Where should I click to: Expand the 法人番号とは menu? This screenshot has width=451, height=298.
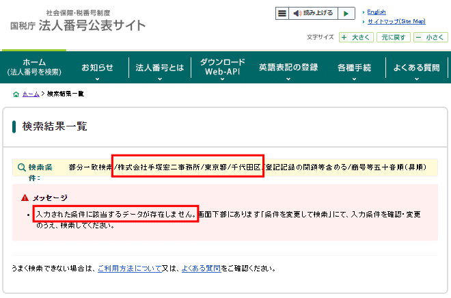[160, 69]
